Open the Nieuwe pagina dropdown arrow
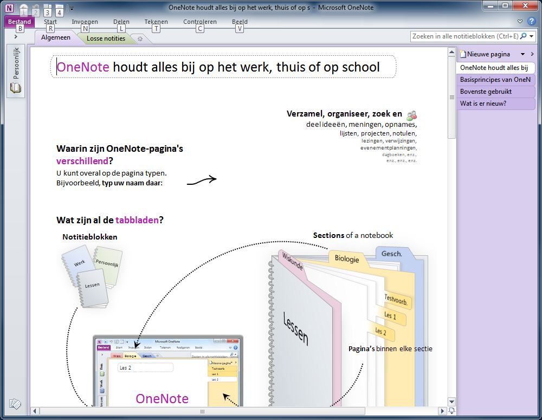Image resolution: width=542 pixels, height=420 pixels. point(522,54)
